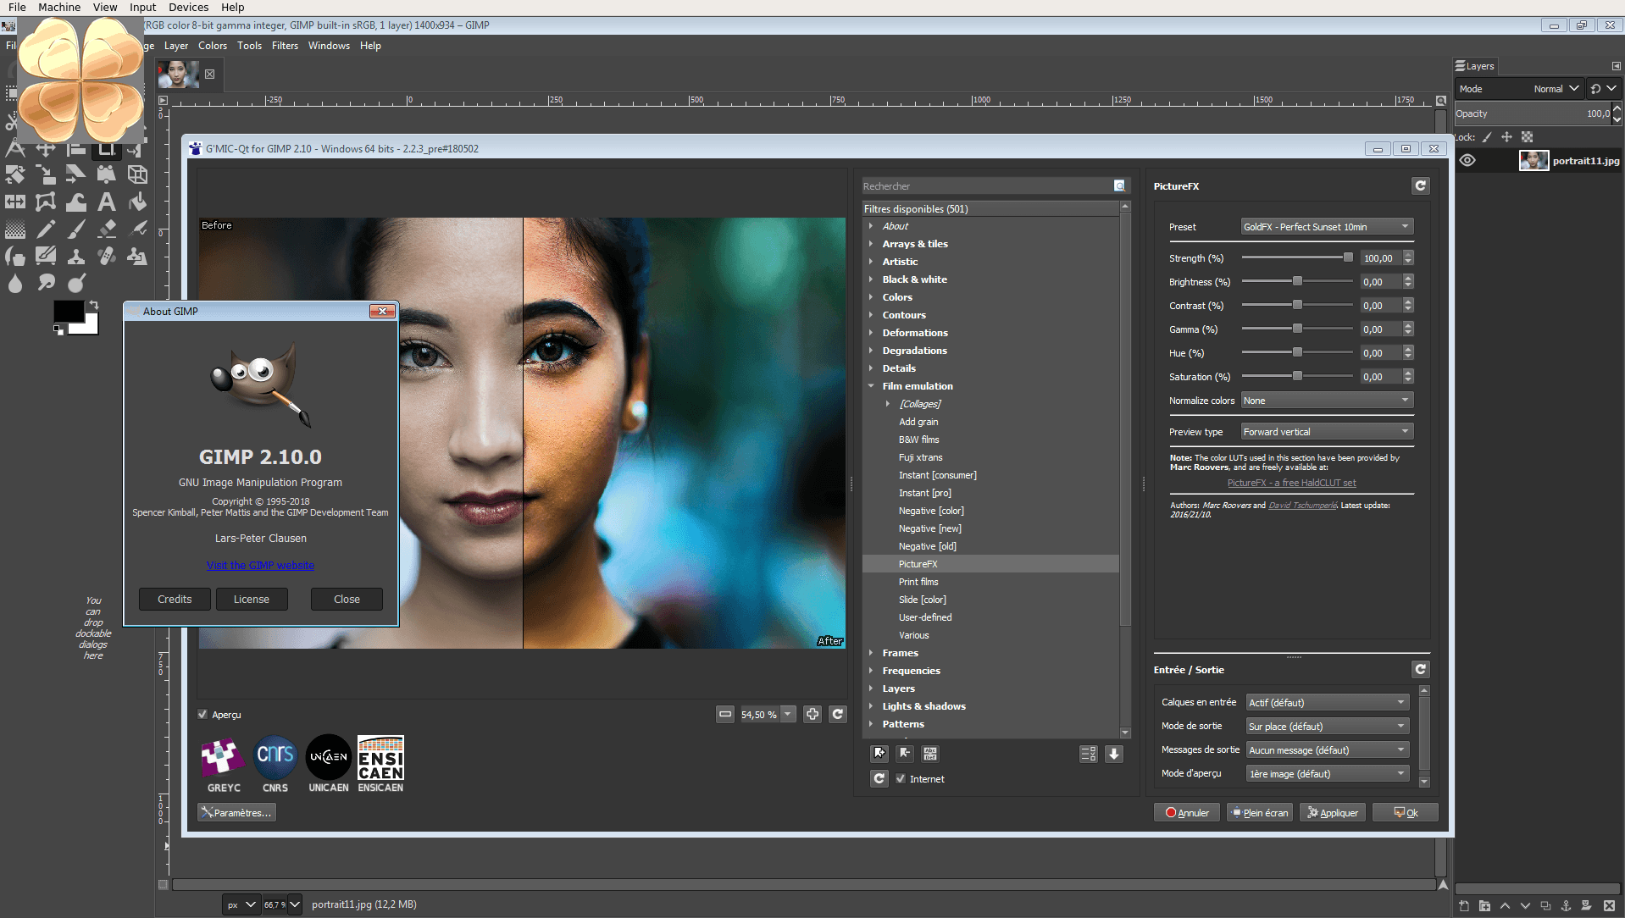
Task: Refresh the G'MIC filter list from Internet
Action: (879, 778)
